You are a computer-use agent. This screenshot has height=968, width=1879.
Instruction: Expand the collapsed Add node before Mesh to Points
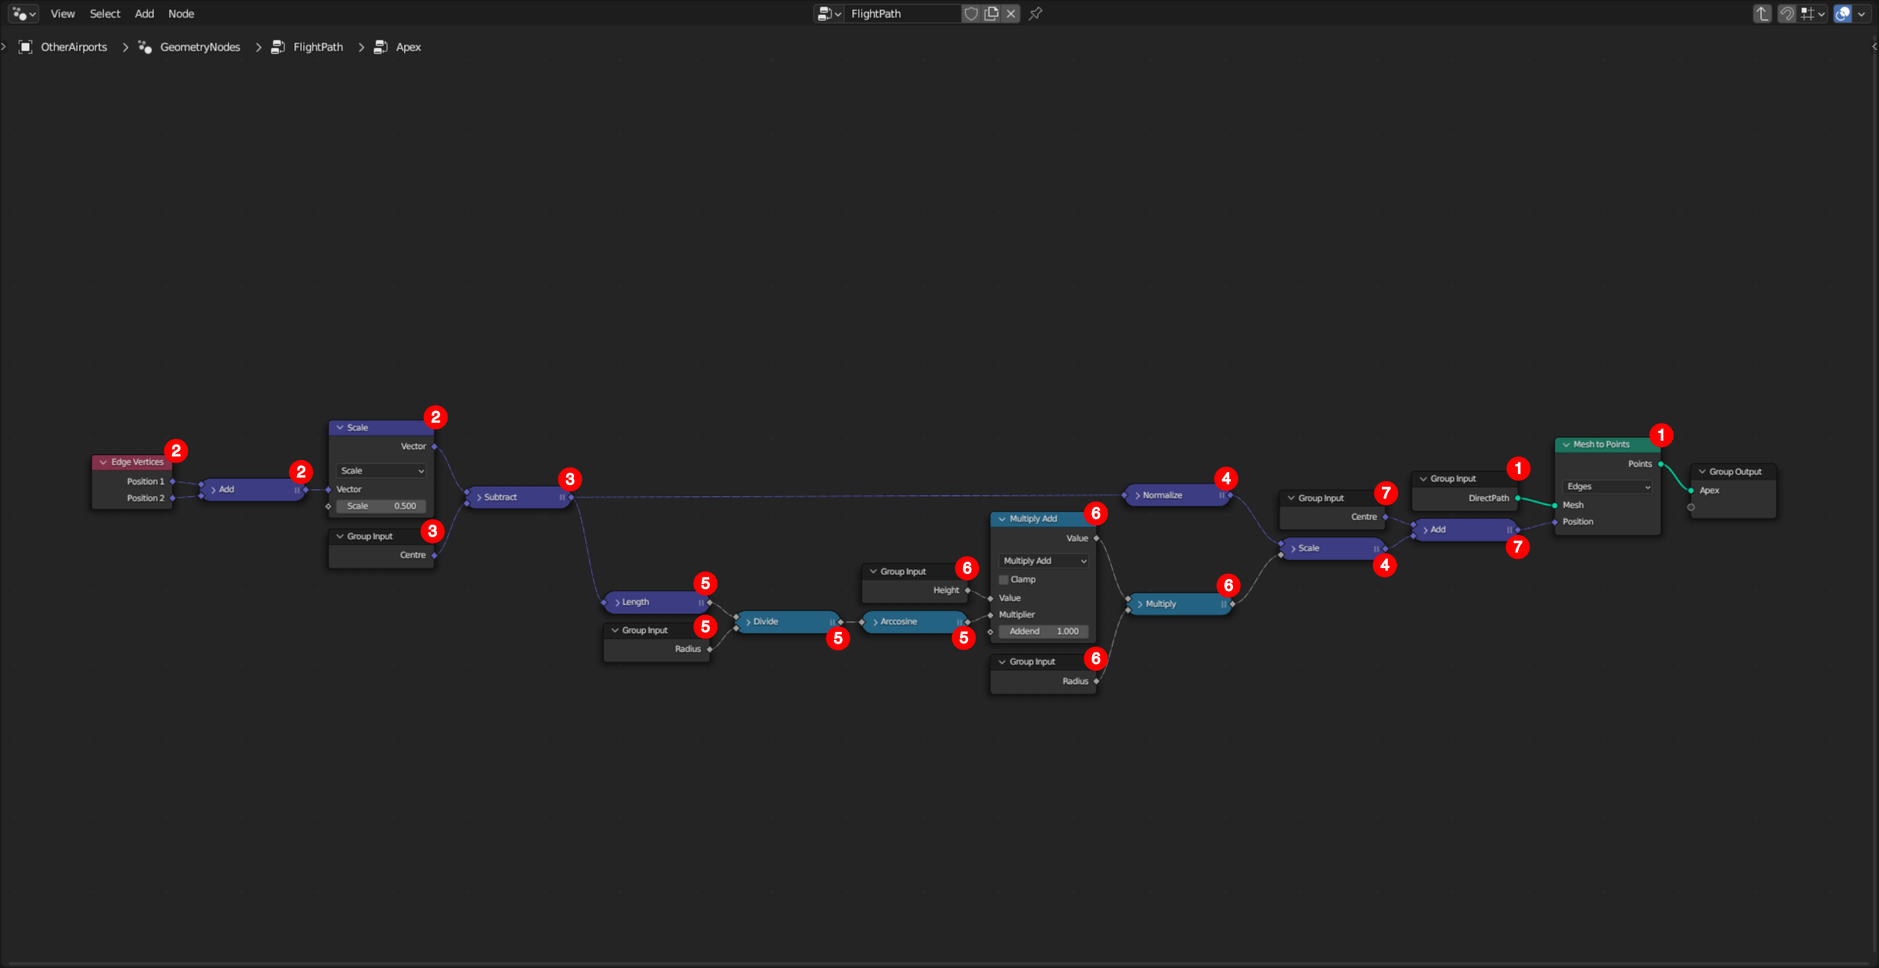(1425, 530)
